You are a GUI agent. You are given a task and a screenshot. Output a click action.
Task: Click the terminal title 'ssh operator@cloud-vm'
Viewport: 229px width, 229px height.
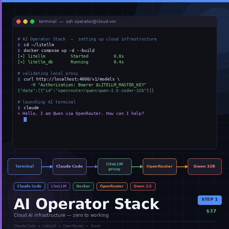[91, 21]
